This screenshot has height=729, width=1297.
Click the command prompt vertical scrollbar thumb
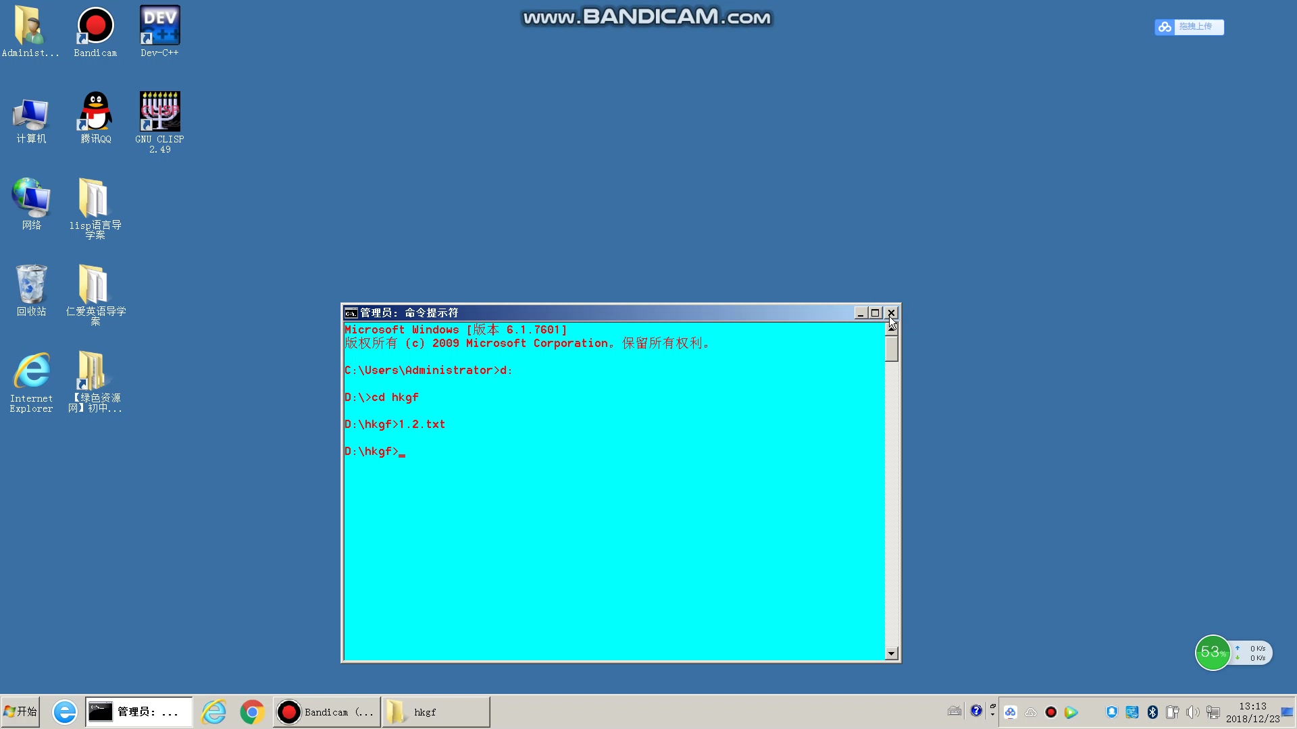click(x=892, y=349)
